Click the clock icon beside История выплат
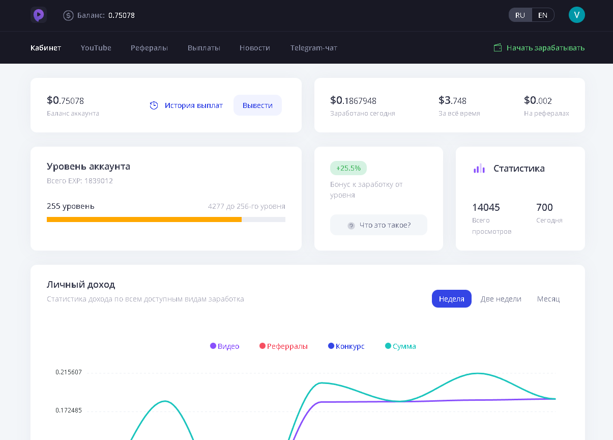The height and width of the screenshot is (440, 613). [154, 105]
